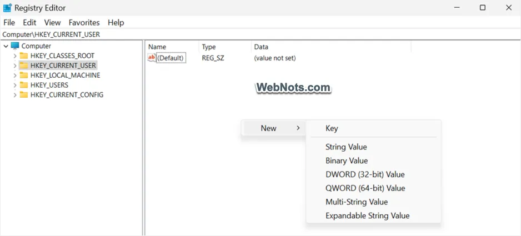Maximize the Registry Editor window

click(483, 8)
